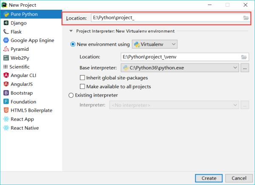Select Scientific project type

20,66
